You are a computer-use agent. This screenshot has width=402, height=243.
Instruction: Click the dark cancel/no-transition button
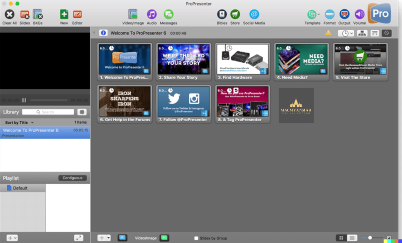point(387,33)
